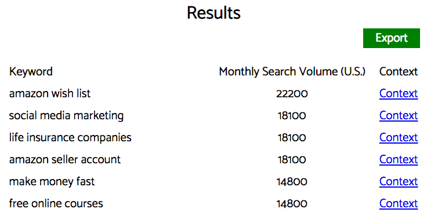Viewport: 427px width, 216px height.
Task: Select the 'make money fast' keyword
Action: point(52,182)
